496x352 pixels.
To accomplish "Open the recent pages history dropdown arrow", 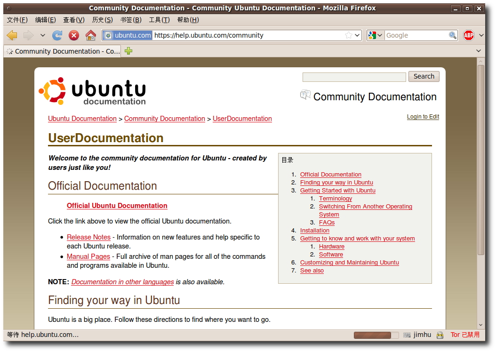I will coord(43,35).
